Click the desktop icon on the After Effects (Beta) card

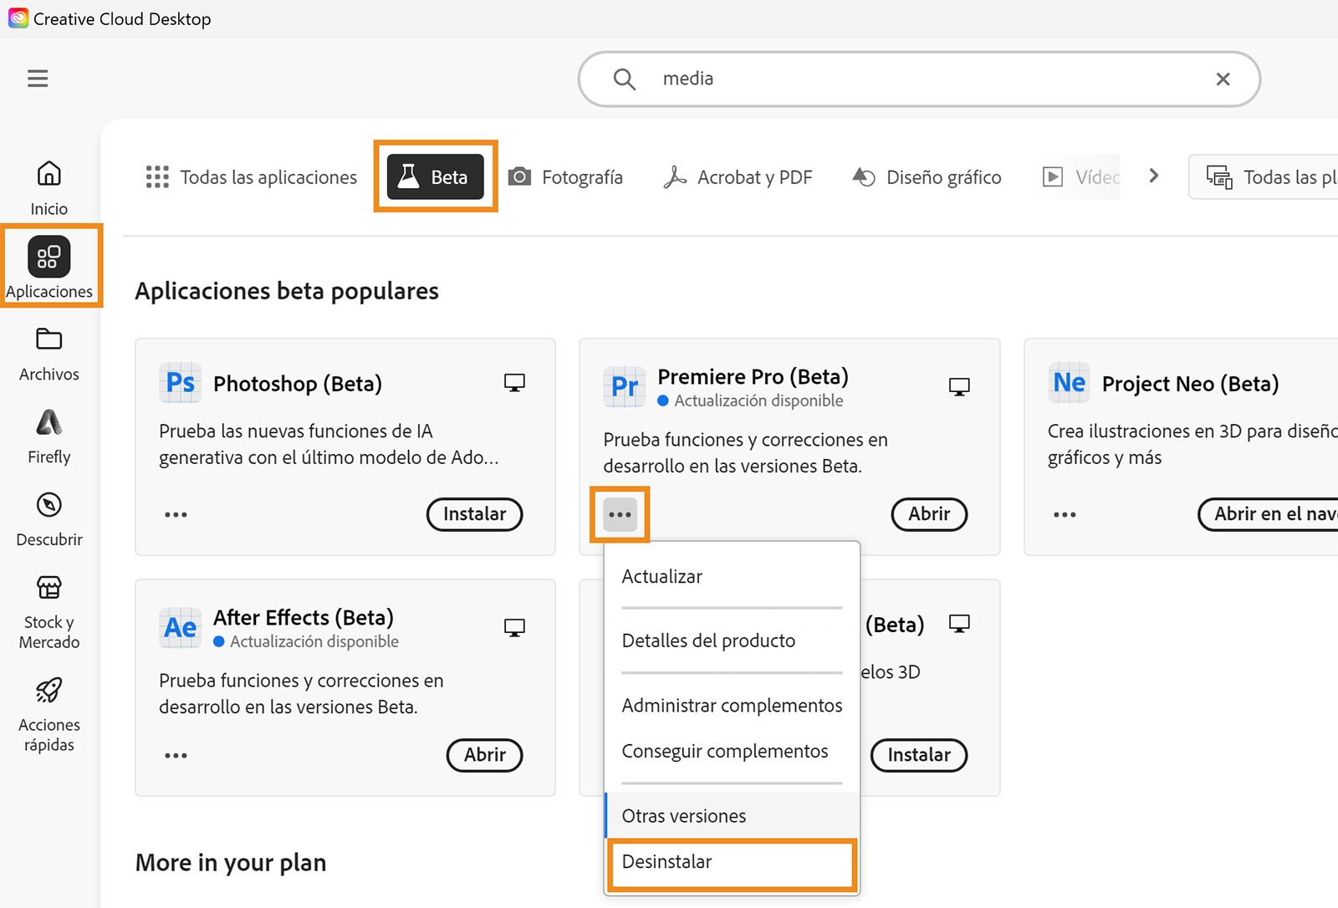click(x=514, y=627)
